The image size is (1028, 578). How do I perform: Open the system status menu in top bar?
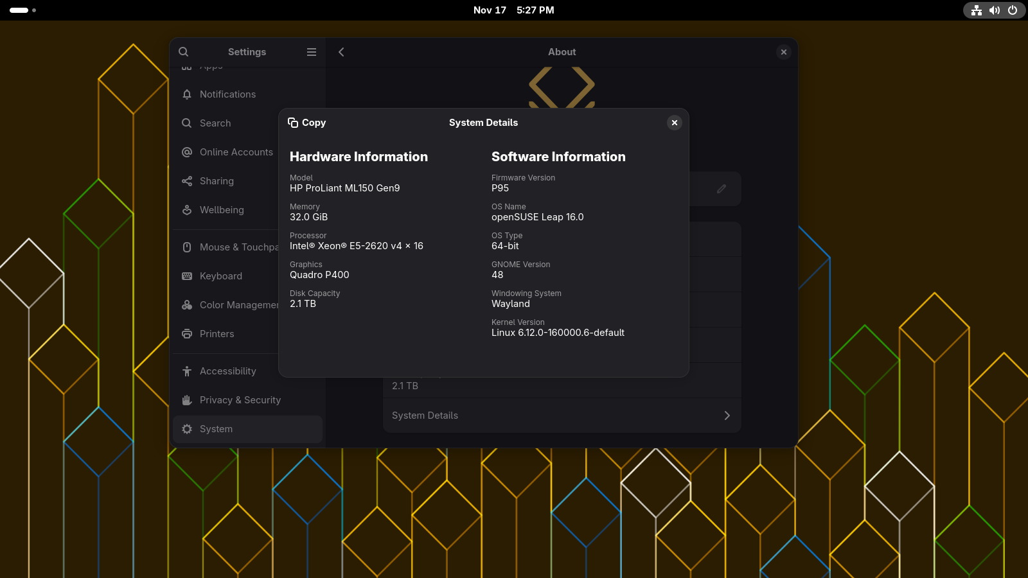click(994, 10)
